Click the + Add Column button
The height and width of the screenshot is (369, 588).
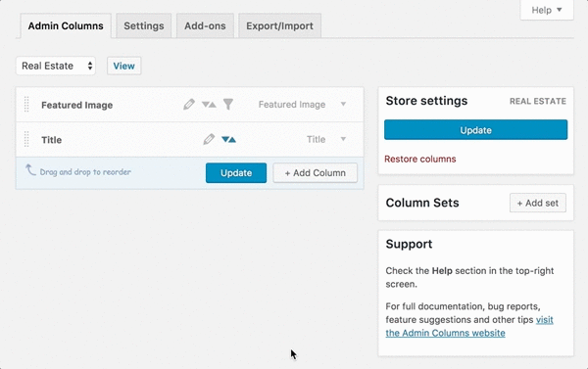click(x=315, y=172)
